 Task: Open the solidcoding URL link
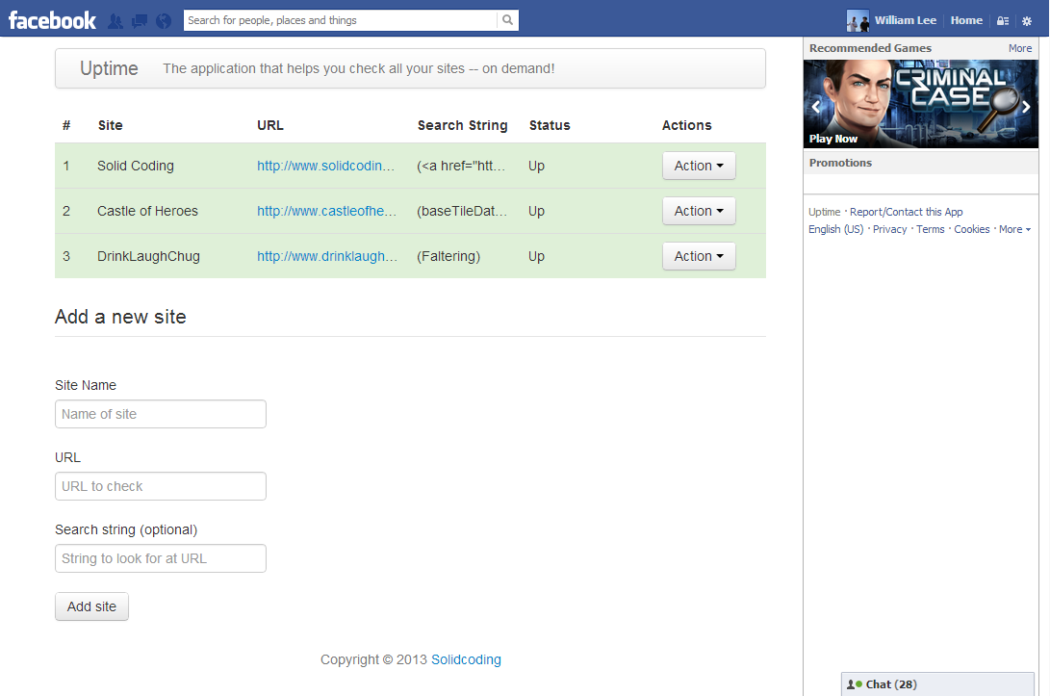click(326, 166)
